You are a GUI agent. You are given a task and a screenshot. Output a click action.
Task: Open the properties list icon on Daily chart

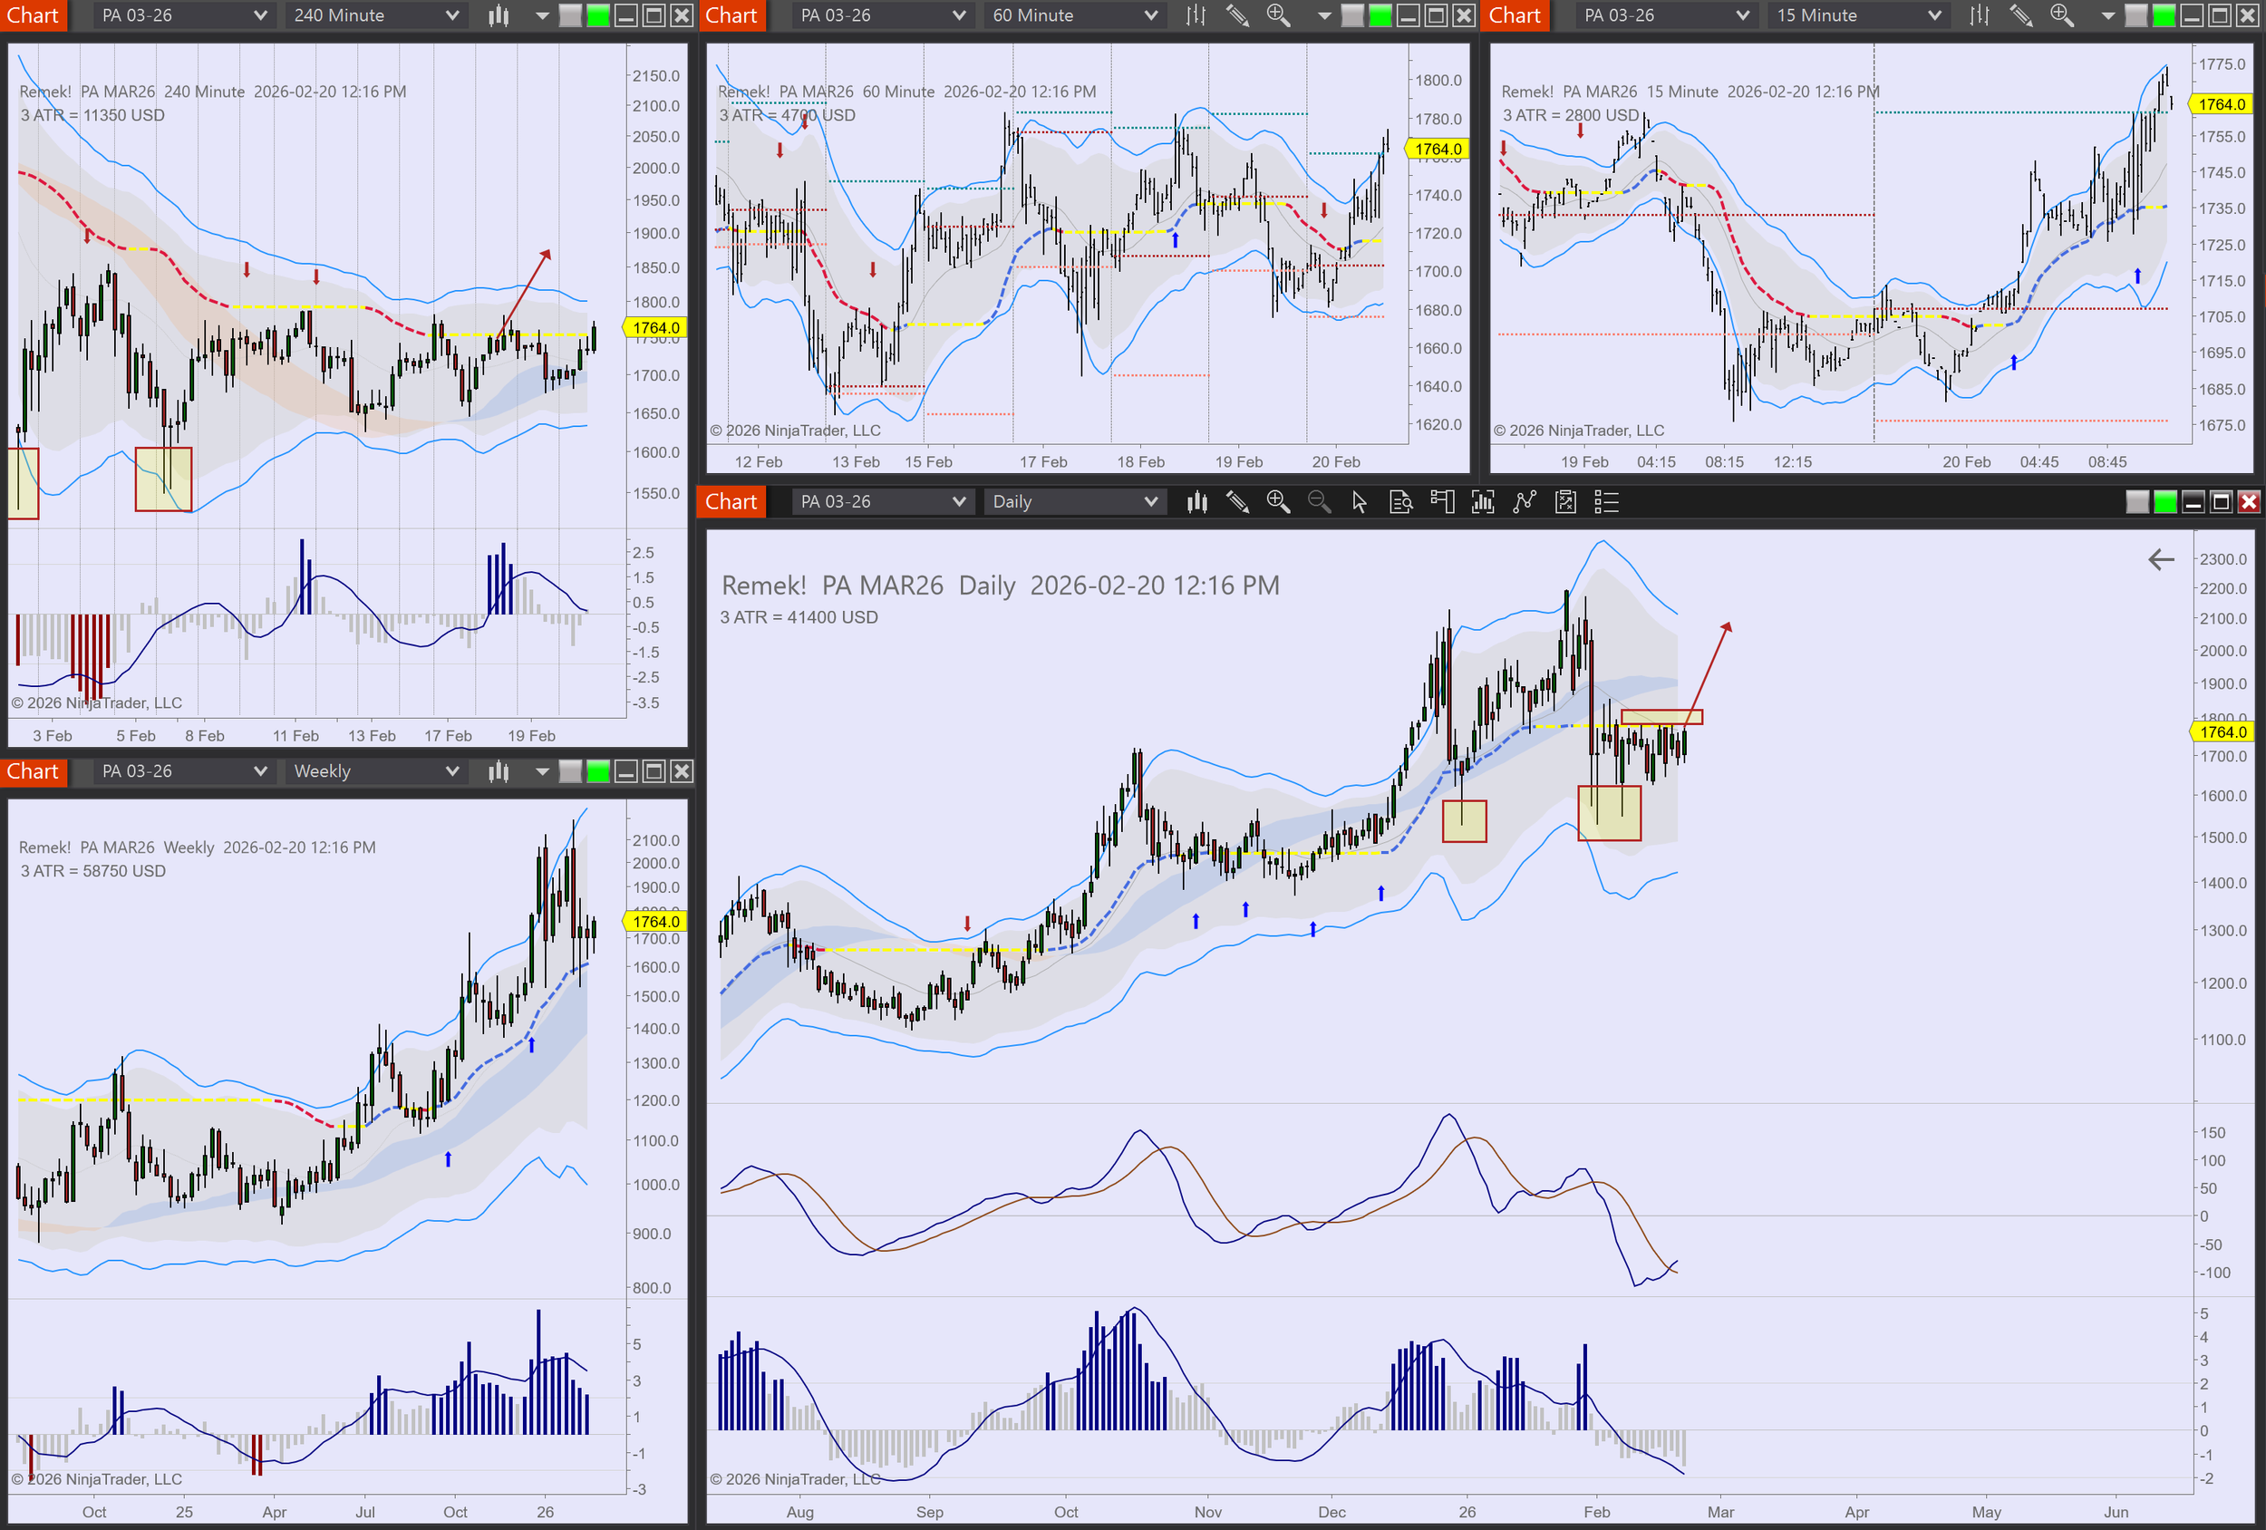[x=1606, y=502]
